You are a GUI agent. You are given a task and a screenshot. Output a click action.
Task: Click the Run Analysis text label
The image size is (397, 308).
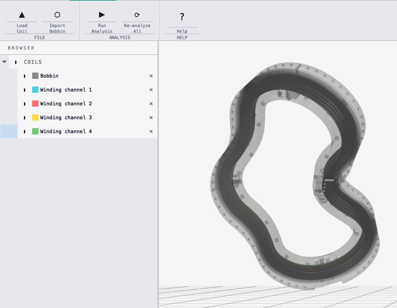[x=102, y=28]
